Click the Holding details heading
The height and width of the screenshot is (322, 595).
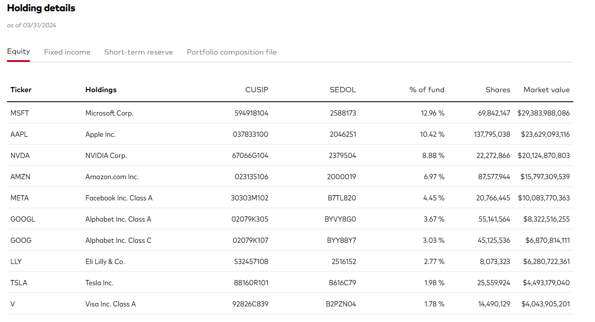tap(41, 8)
